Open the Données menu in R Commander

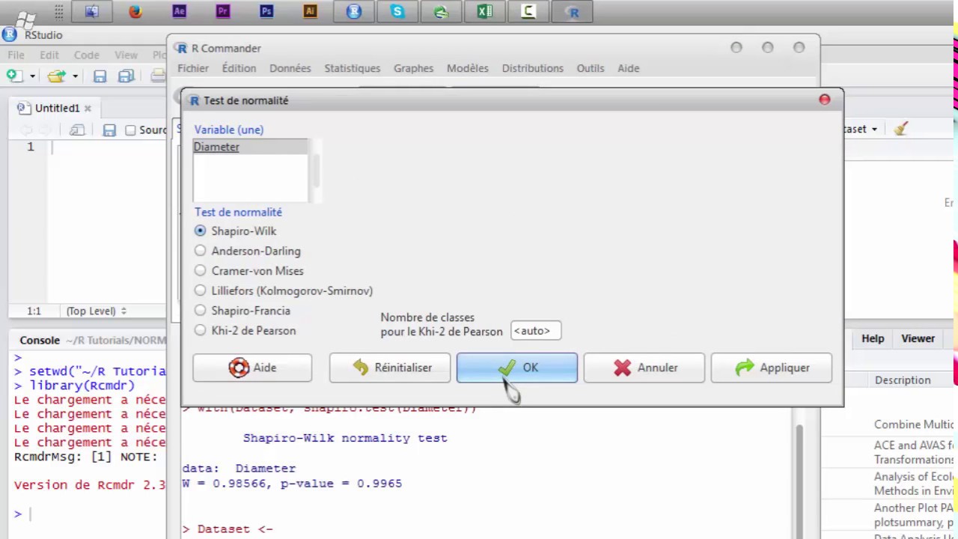pos(290,68)
